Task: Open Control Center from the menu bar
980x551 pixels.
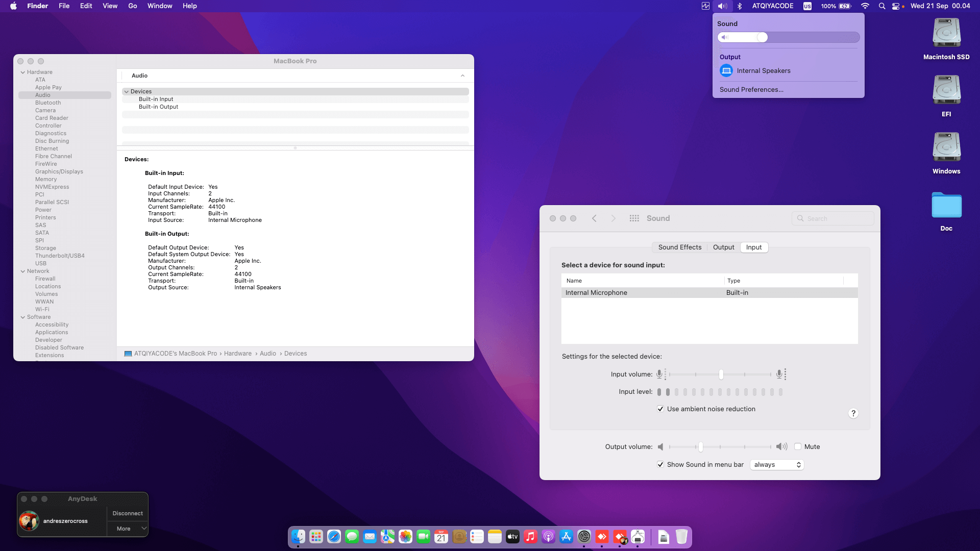Action: click(896, 6)
